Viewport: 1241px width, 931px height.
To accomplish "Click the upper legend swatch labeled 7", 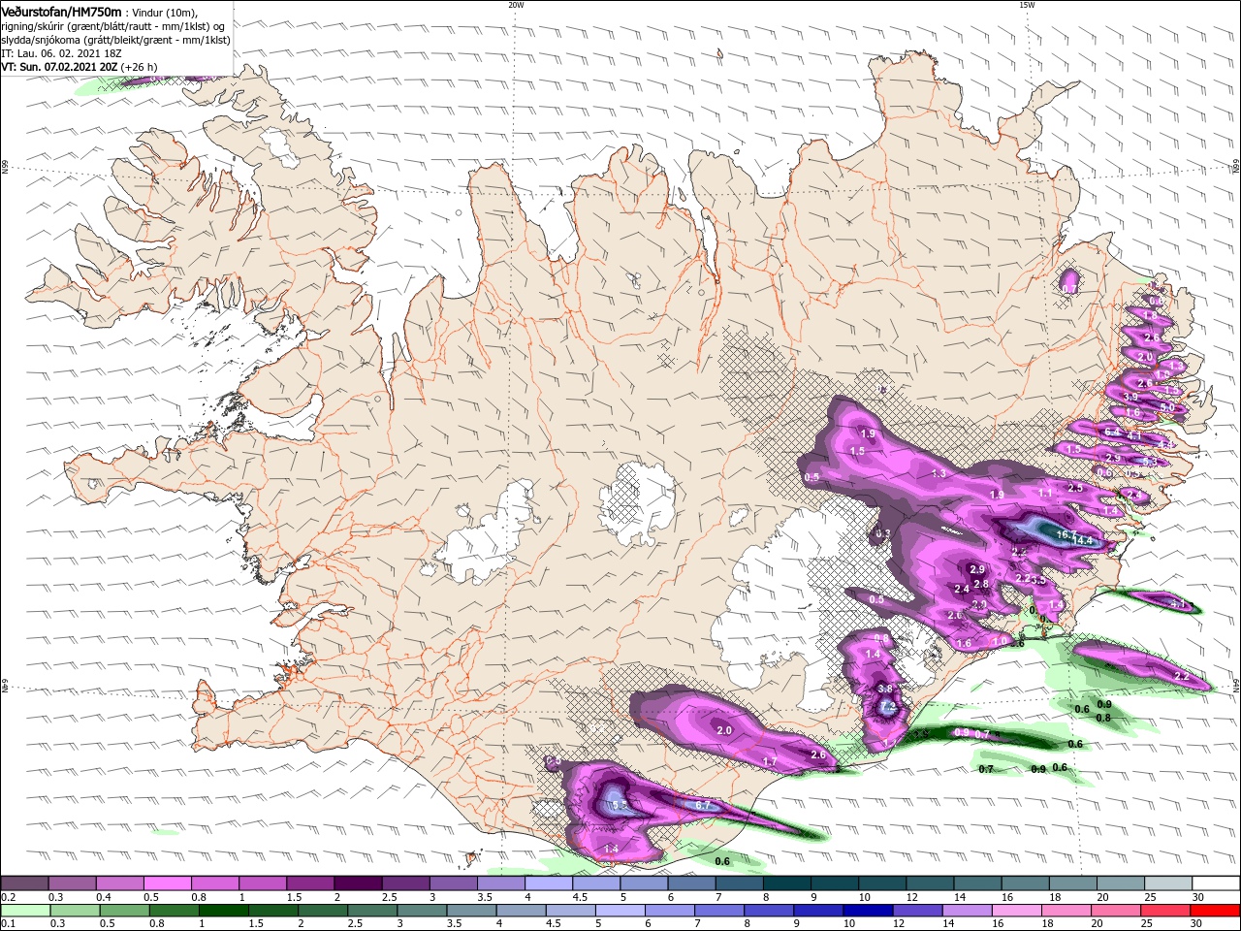I will click(740, 883).
